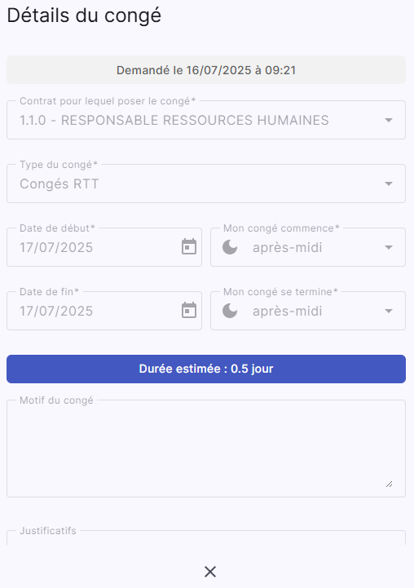Select the Congés RTT leave type field
The width and height of the screenshot is (414, 588).
[x=206, y=183]
